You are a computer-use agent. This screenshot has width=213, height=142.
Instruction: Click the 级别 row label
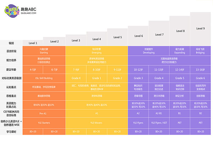(11, 43)
